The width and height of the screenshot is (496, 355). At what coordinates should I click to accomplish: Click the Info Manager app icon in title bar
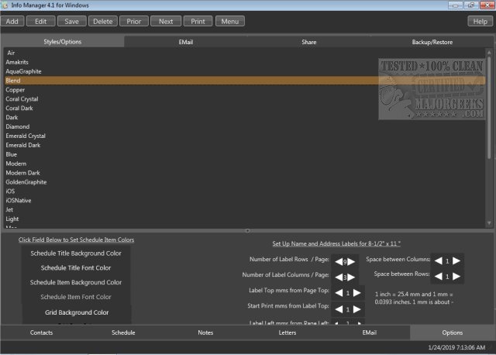(x=5, y=6)
